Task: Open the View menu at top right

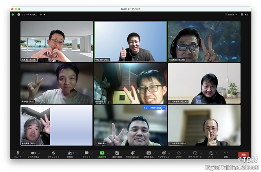Action: click(245, 14)
